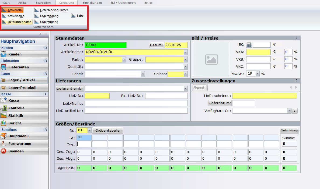Expand the Artikelname dropdown

point(186,52)
